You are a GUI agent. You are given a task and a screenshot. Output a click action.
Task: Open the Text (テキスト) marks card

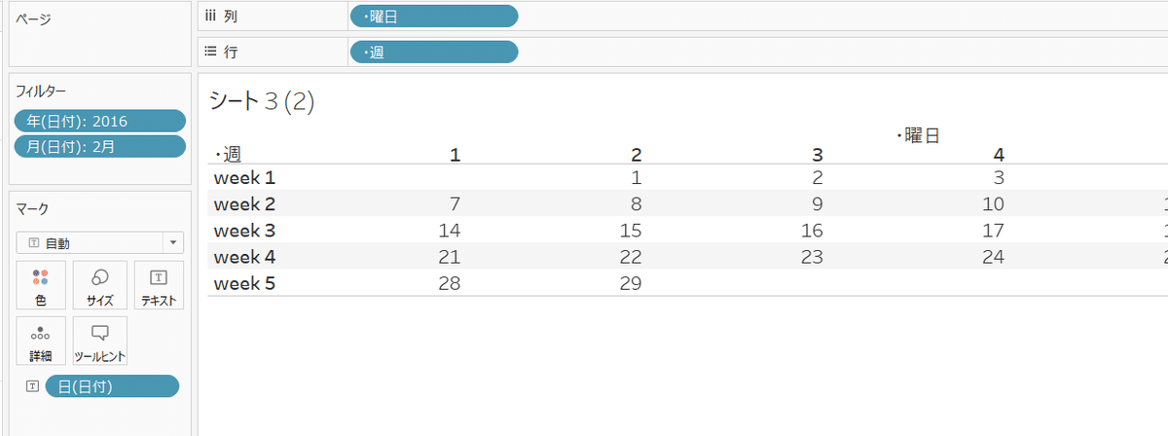point(159,285)
